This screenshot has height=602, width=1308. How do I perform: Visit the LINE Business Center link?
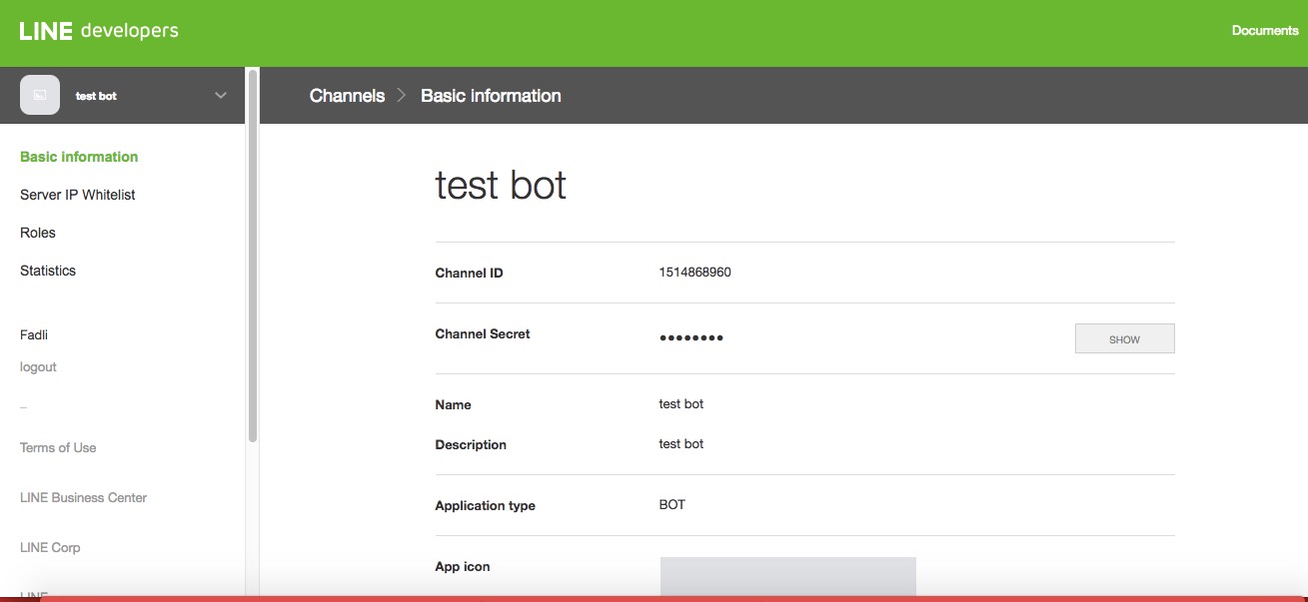click(83, 497)
